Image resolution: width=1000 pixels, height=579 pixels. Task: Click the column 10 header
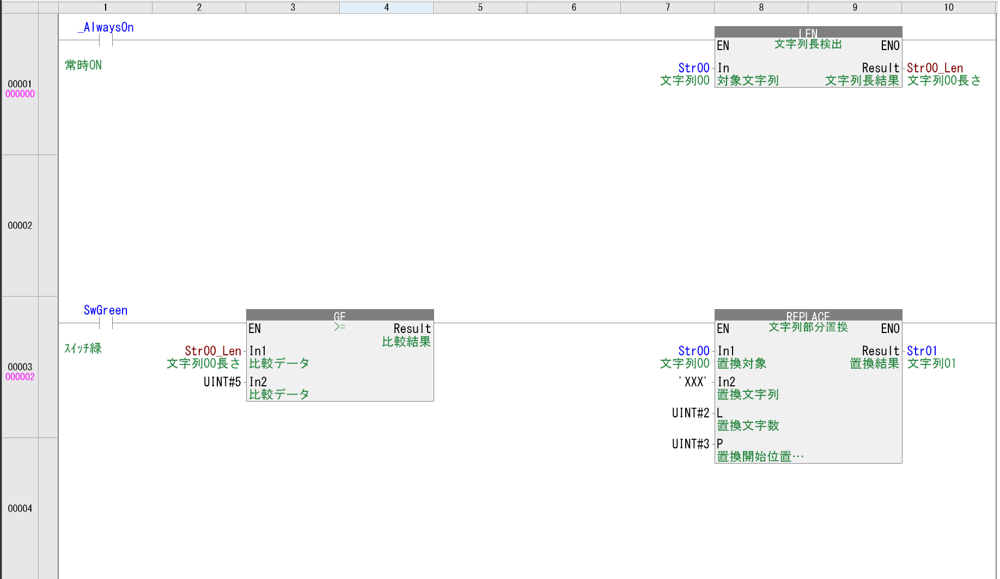coord(948,7)
